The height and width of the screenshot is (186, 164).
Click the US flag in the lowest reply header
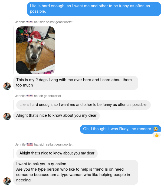click(x=30, y=144)
